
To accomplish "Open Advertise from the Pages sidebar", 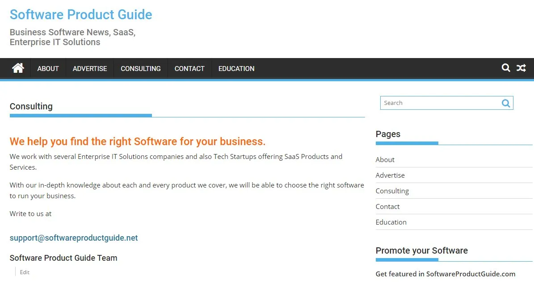I will 390,175.
